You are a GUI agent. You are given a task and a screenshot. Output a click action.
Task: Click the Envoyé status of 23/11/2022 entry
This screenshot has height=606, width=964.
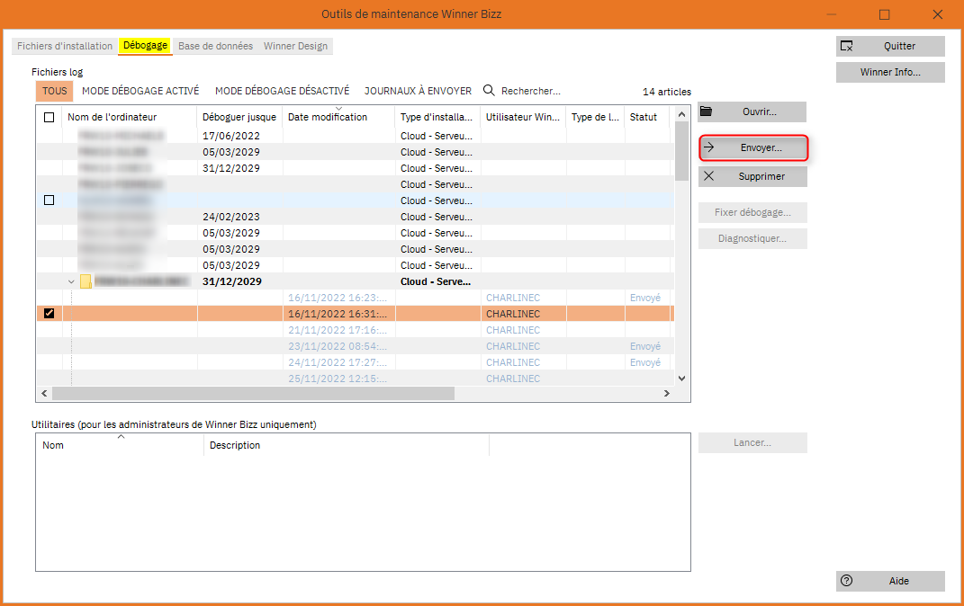point(645,346)
